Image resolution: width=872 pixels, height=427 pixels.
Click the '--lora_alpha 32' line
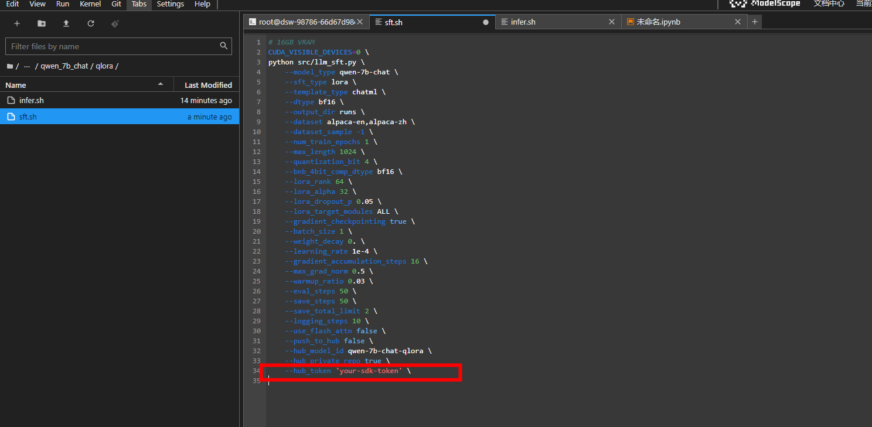point(321,192)
